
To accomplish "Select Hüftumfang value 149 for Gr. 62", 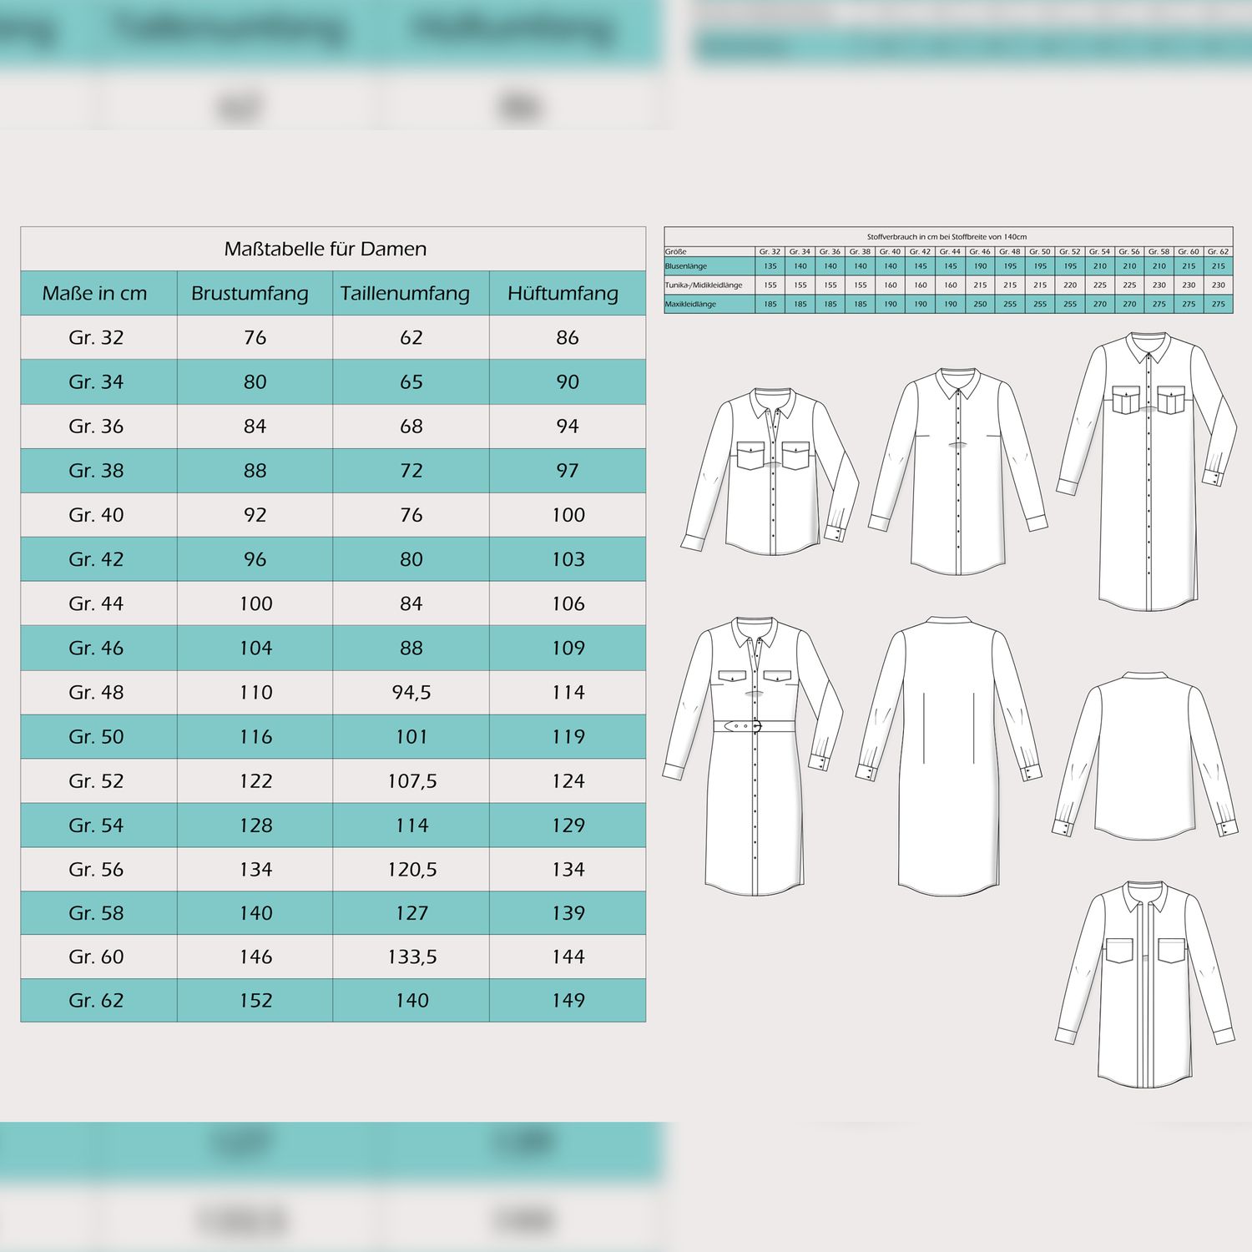I will click(x=568, y=1000).
